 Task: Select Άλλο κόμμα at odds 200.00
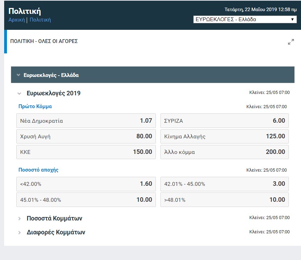(x=224, y=152)
